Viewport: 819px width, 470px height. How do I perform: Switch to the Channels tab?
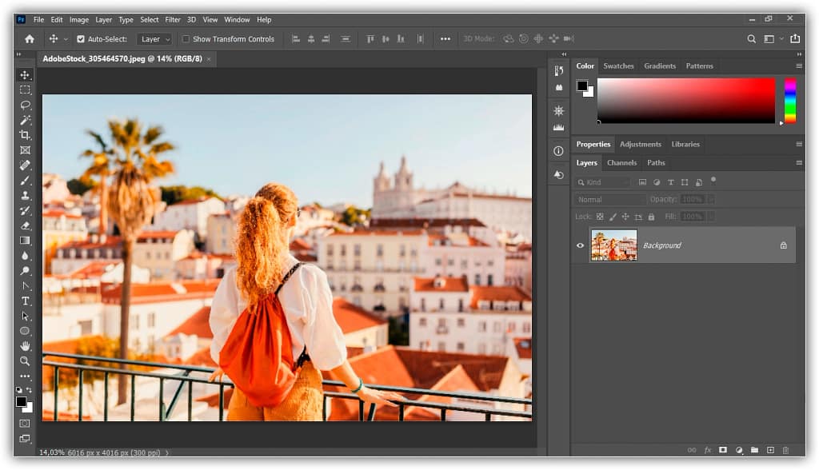point(621,162)
